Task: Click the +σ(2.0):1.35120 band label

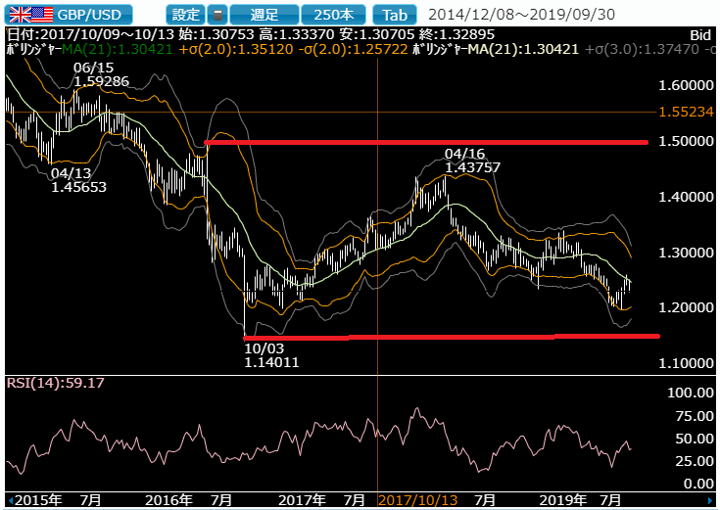Action: 235,49
